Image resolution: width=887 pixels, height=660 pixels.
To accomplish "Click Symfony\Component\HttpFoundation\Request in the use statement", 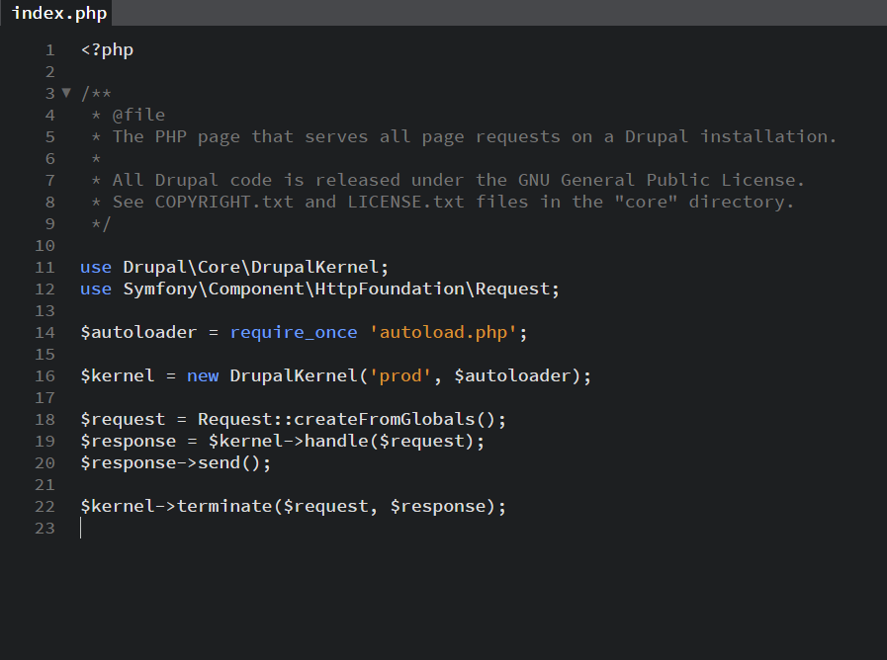I will [x=336, y=289].
